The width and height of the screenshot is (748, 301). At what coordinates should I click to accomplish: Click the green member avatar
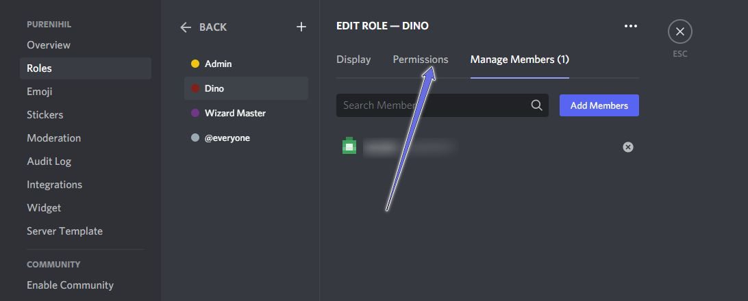point(349,146)
